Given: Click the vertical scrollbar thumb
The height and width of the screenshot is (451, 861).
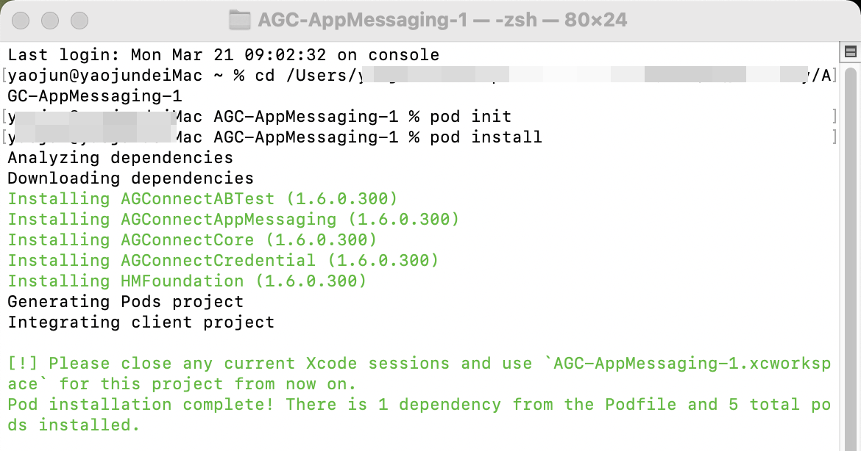Looking at the screenshot, I should click(851, 250).
